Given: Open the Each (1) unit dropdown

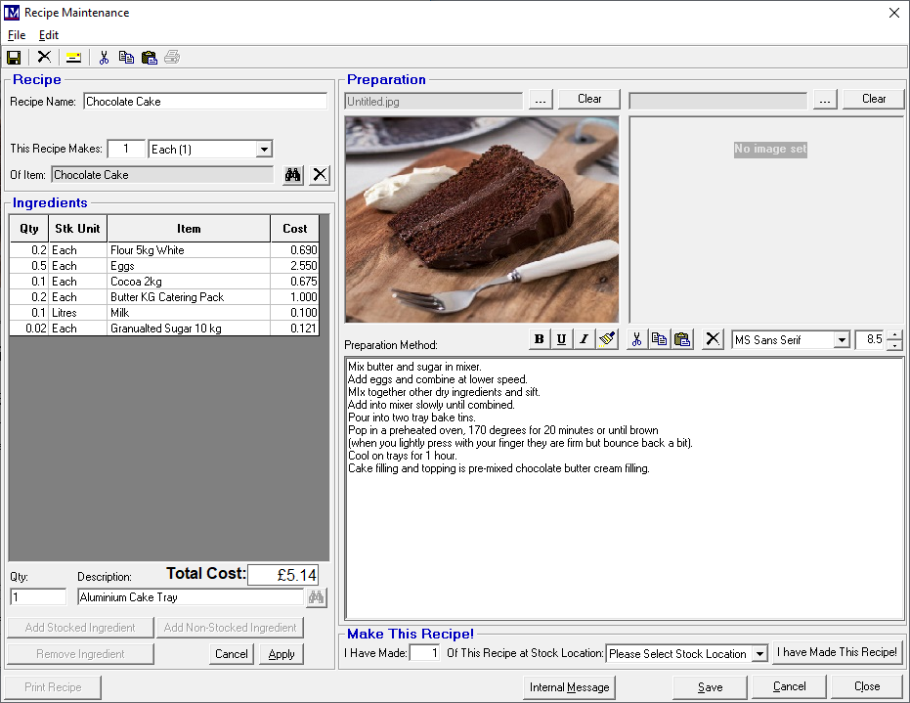Looking at the screenshot, I should pyautogui.click(x=263, y=150).
